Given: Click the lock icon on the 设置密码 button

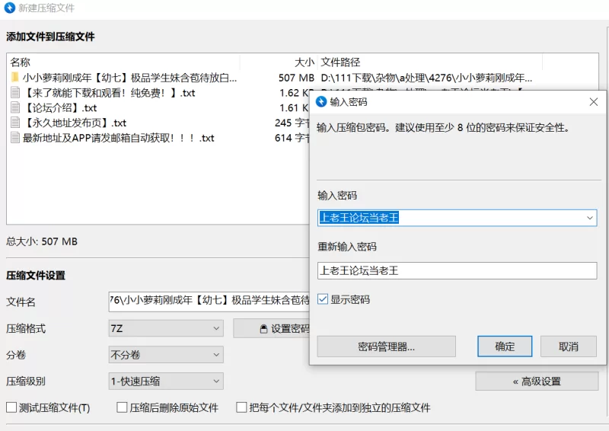Looking at the screenshot, I should [263, 329].
